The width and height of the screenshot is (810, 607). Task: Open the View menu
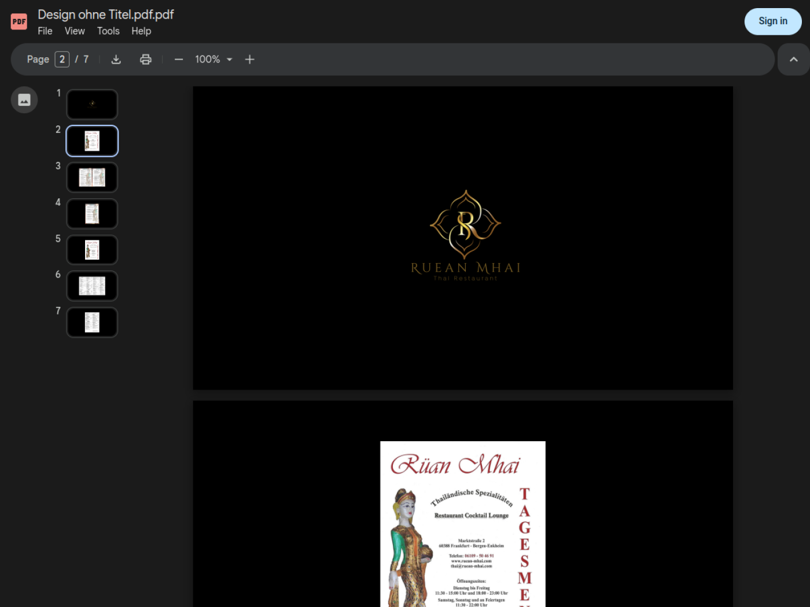(75, 31)
